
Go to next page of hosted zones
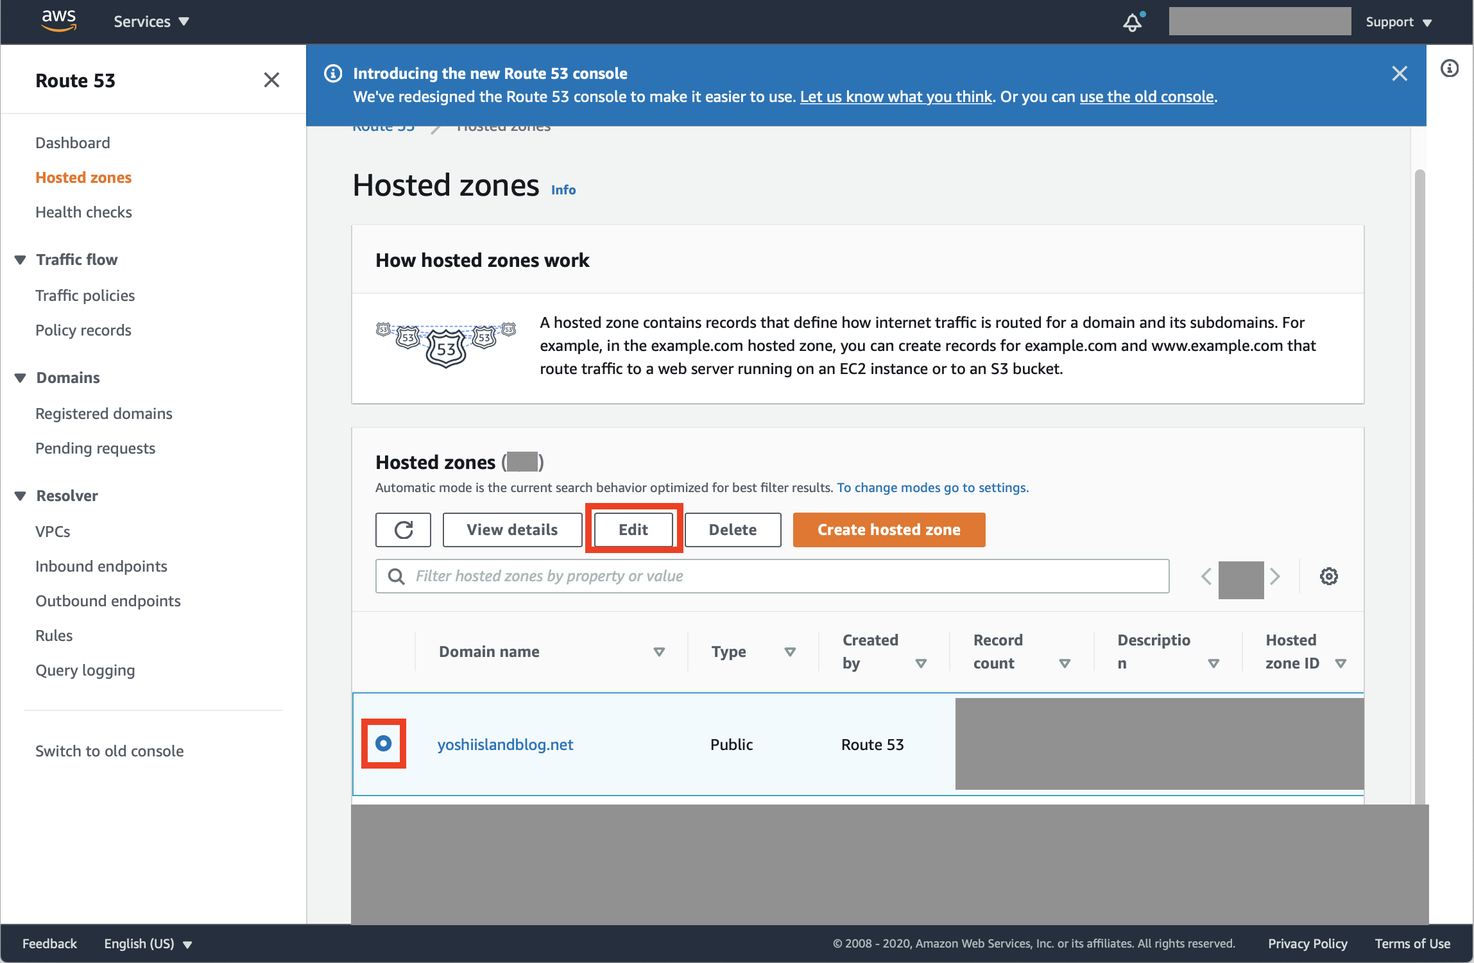pyautogui.click(x=1275, y=576)
